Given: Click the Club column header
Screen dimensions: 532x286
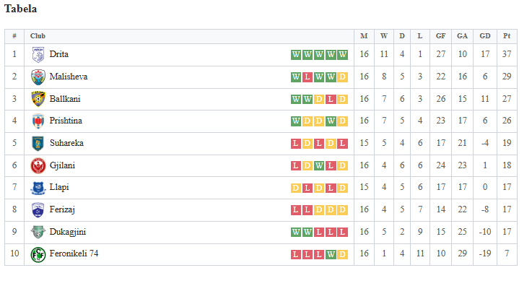Looking at the screenshot, I should [38, 36].
